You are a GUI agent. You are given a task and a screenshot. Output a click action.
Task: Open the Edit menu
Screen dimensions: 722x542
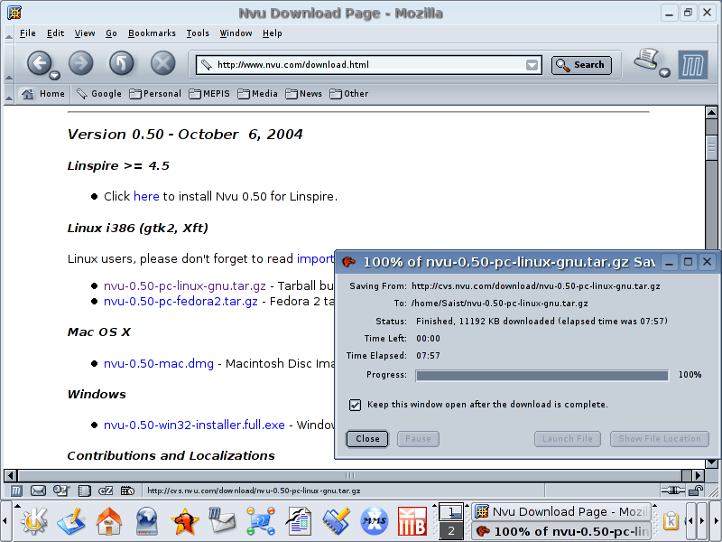tap(55, 33)
